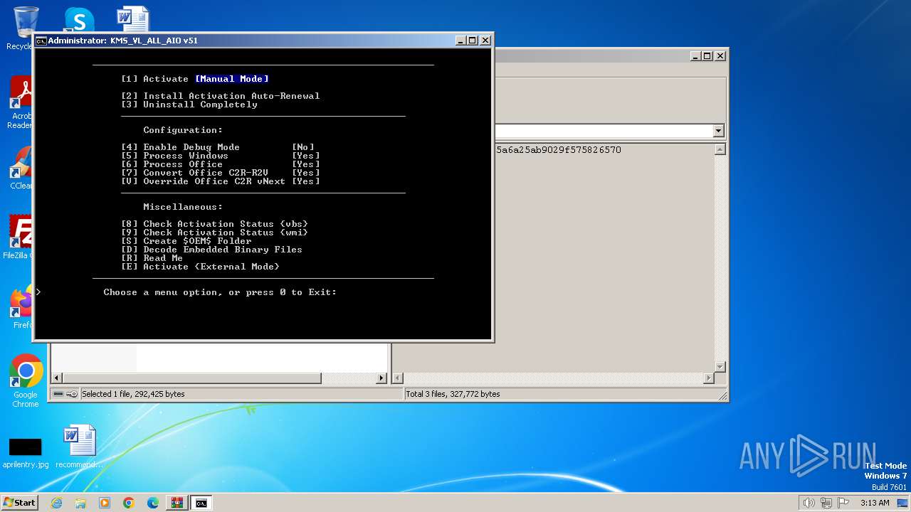Image resolution: width=911 pixels, height=512 pixels.
Task: Open Chrome from the taskbar
Action: (x=129, y=503)
